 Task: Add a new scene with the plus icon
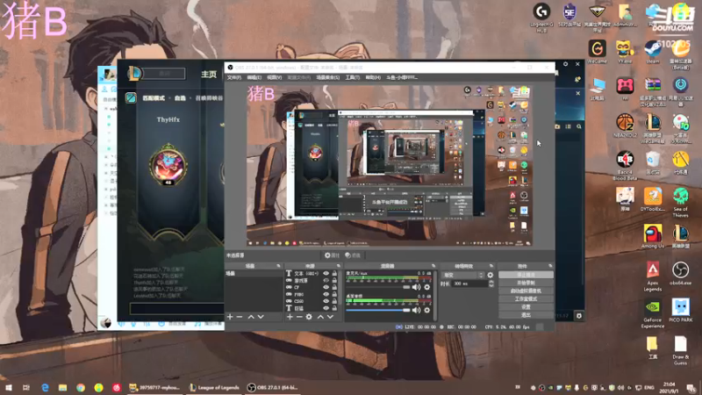[230, 317]
